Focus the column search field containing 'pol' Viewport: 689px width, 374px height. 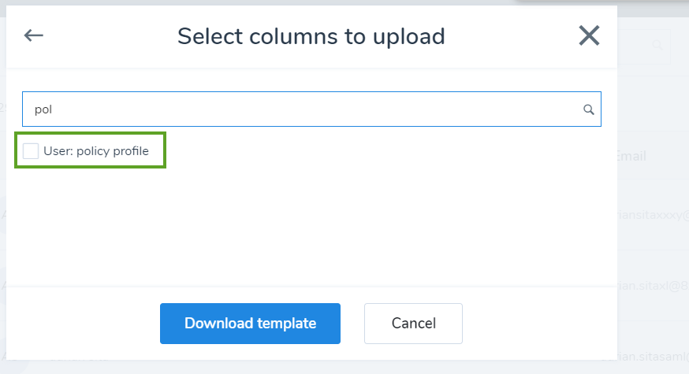tap(311, 109)
